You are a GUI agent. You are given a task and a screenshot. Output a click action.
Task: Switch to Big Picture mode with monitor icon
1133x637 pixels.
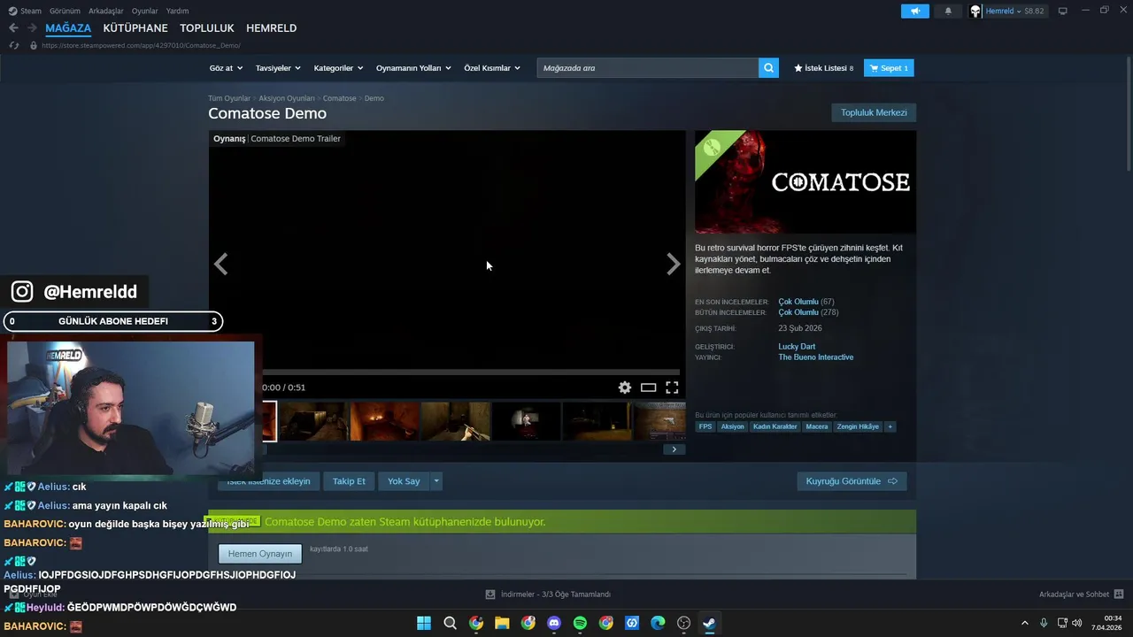pyautogui.click(x=1062, y=11)
